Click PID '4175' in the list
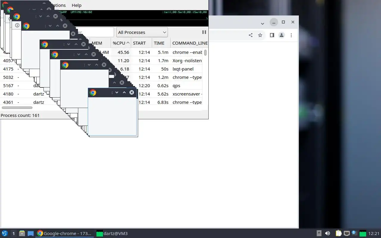 coord(8,69)
